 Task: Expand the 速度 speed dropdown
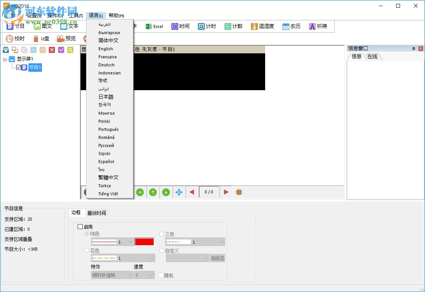coord(144,275)
